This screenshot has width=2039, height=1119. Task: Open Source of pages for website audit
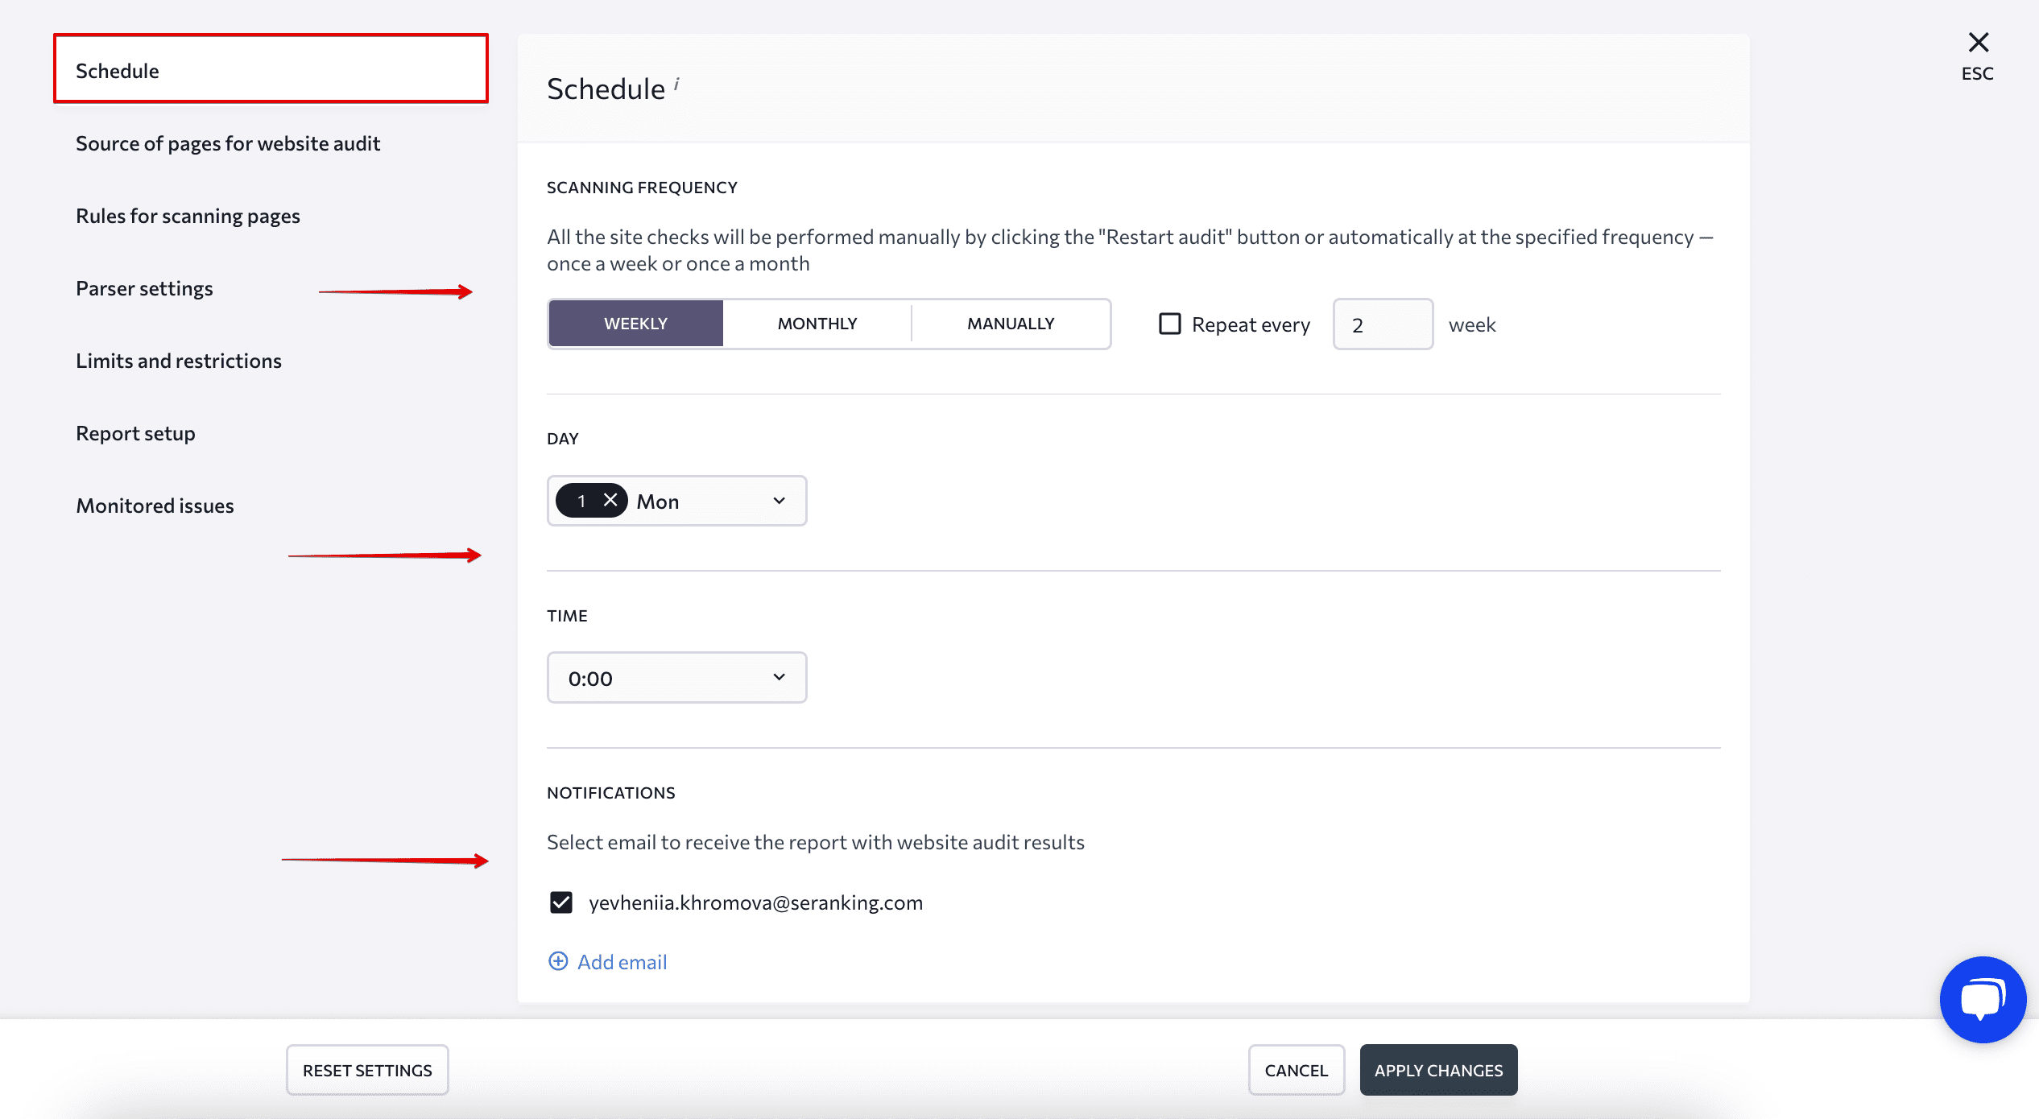point(228,143)
